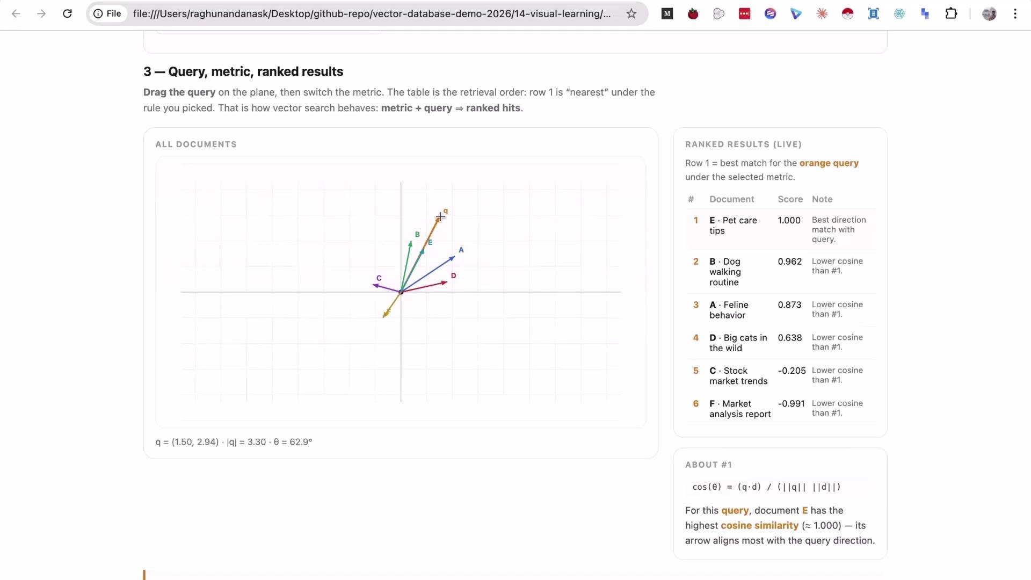Select the 'E · Pet care tips' row

click(781, 229)
